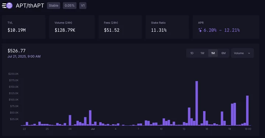Click the sparkle icon beside APR
The height and width of the screenshot is (138, 265).
coord(200,30)
